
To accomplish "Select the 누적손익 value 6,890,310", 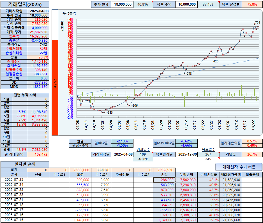I will tap(186, 205).
